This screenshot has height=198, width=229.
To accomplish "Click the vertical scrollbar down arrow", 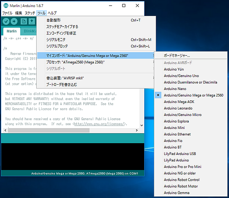I will pyautogui.click(x=142, y=125).
